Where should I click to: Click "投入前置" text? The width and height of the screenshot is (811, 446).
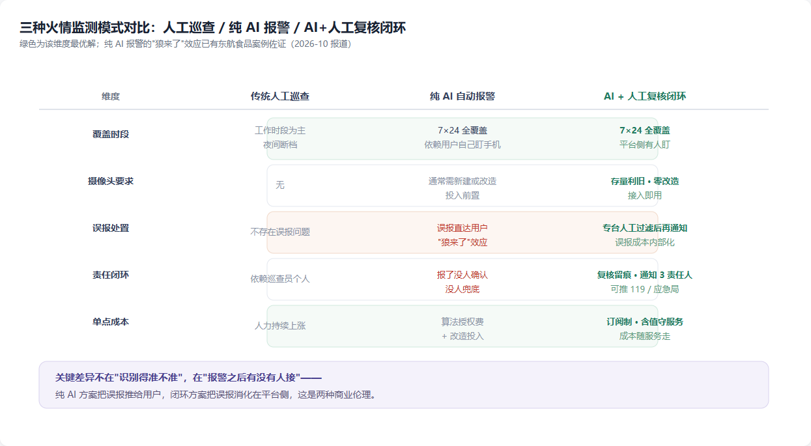pyautogui.click(x=462, y=195)
